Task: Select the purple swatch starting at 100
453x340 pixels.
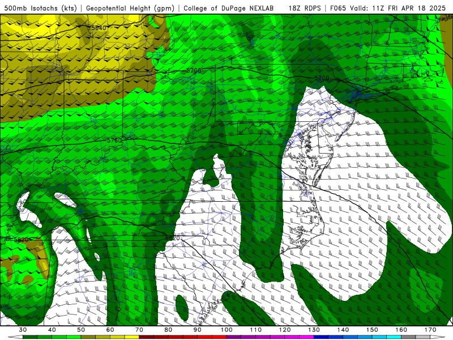Action: (234, 337)
